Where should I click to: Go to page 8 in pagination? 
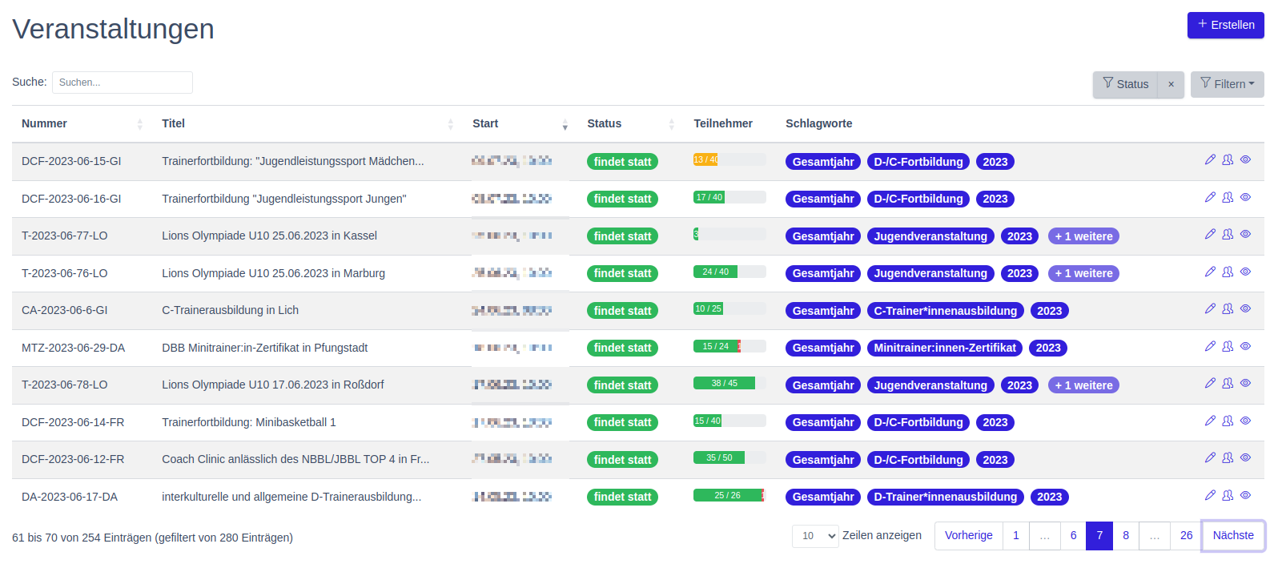(x=1126, y=536)
